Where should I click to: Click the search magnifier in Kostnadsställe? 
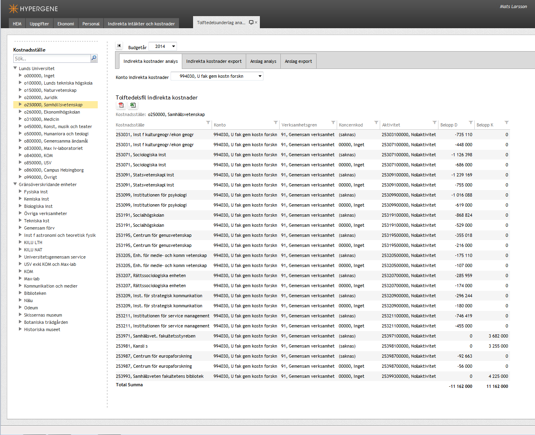(x=94, y=58)
